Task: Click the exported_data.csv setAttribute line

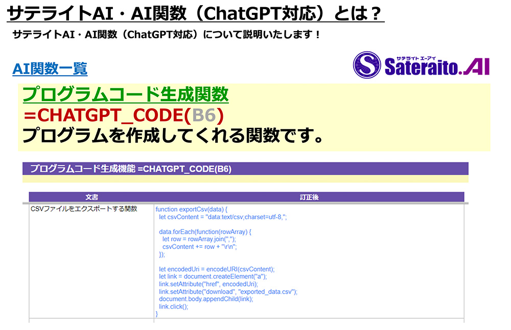Action: (x=228, y=292)
